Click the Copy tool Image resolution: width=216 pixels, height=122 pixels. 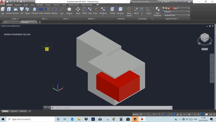(90, 11)
